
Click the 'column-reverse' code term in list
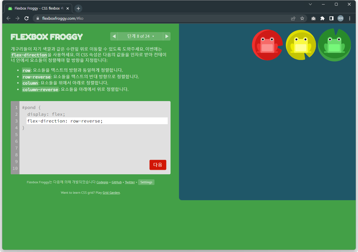tap(40, 89)
